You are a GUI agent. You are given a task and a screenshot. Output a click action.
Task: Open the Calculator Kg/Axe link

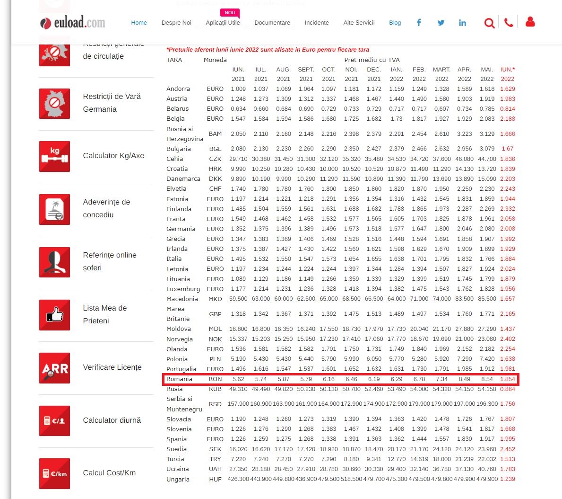(113, 155)
